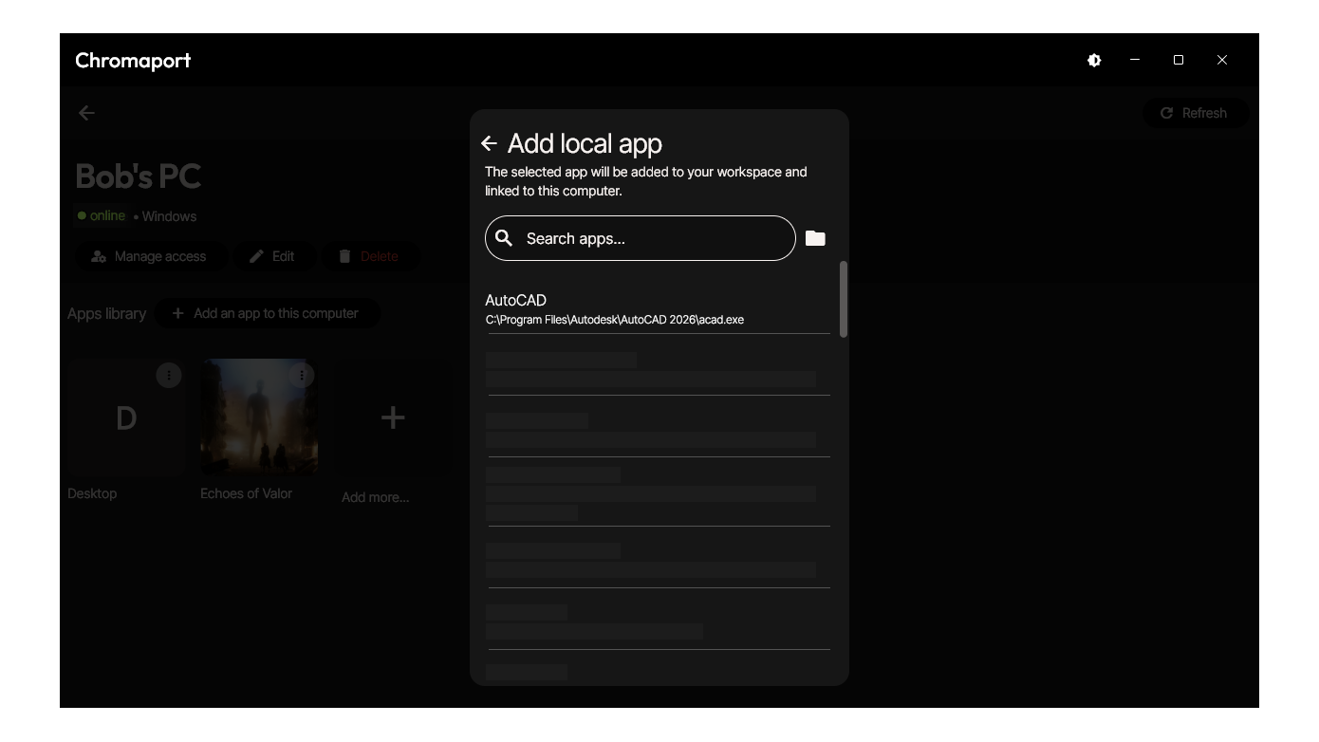The width and height of the screenshot is (1319, 742).
Task: Click the acad.exe file path text
Action: point(615,320)
